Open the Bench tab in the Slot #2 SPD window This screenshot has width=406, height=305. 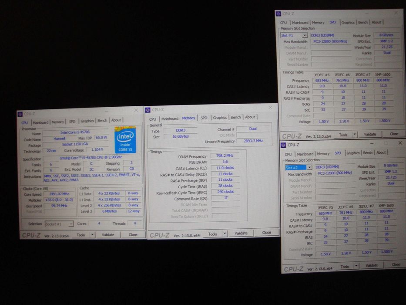[368, 153]
